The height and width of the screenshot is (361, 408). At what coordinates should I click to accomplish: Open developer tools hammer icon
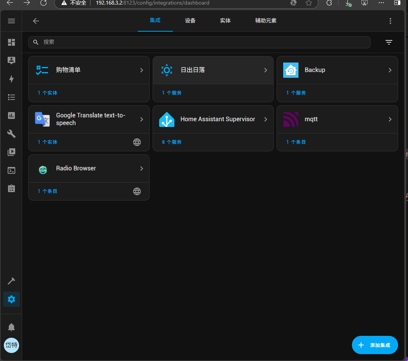pyautogui.click(x=11, y=281)
